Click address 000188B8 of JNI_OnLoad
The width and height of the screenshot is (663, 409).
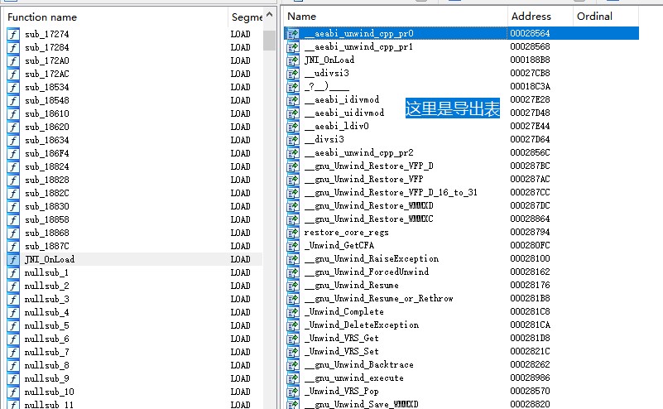(x=530, y=60)
